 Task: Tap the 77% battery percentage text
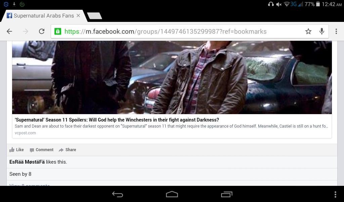pos(309,4)
